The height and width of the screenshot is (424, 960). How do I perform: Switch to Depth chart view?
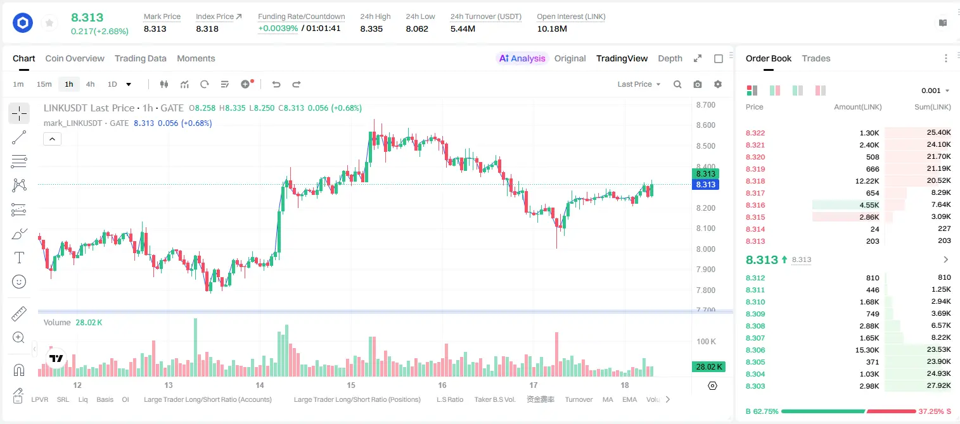pos(670,58)
